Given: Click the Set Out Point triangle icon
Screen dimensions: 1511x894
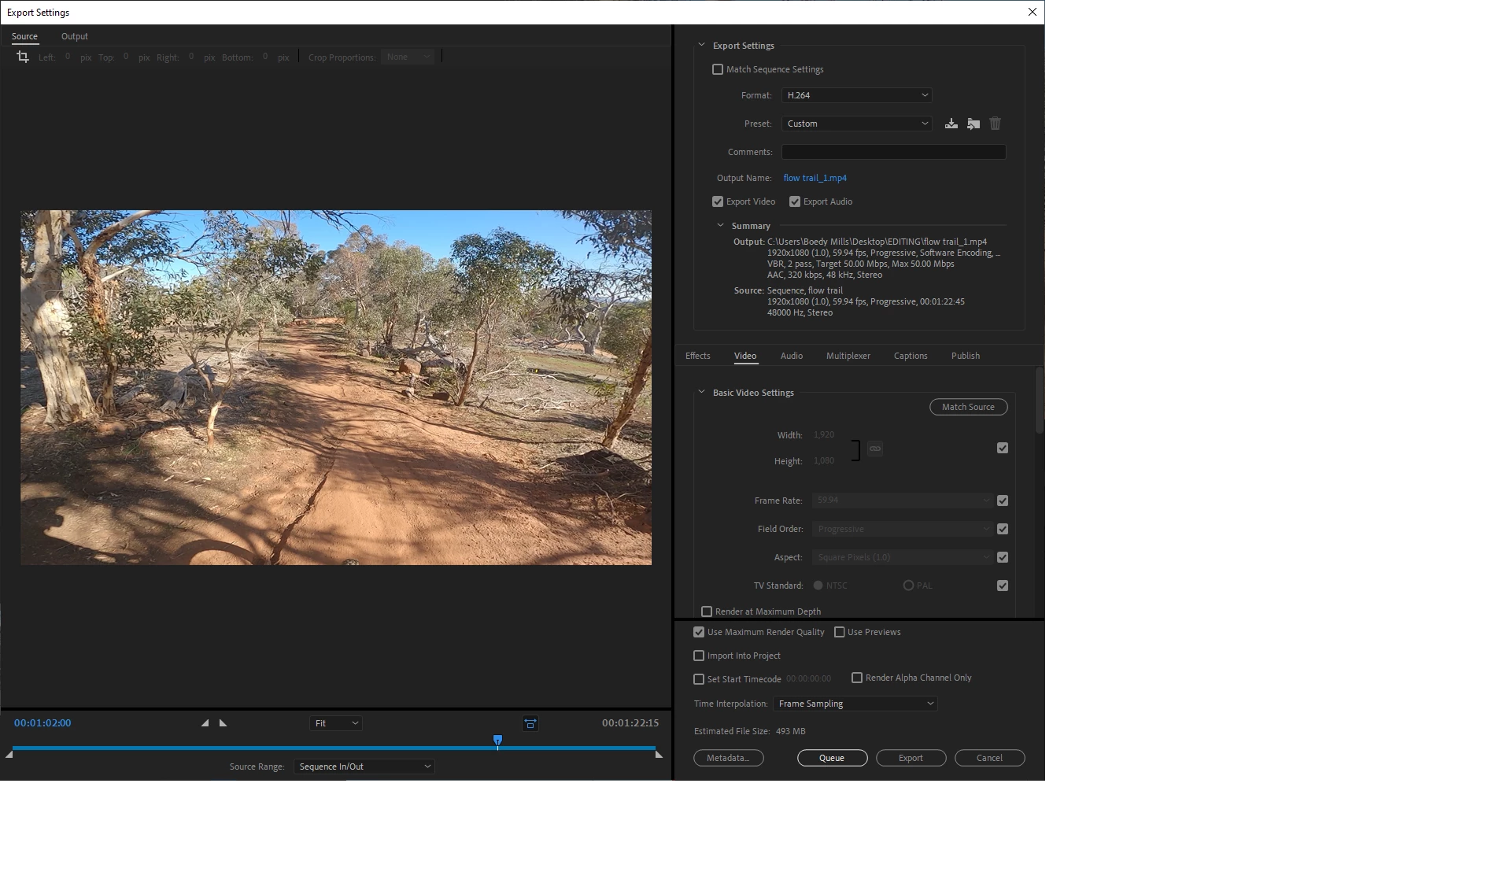Looking at the screenshot, I should coord(223,723).
